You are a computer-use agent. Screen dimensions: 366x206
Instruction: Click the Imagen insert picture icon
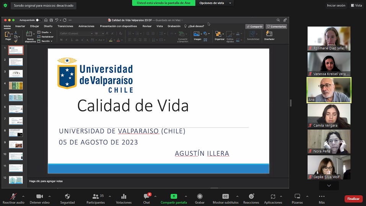click(197, 34)
